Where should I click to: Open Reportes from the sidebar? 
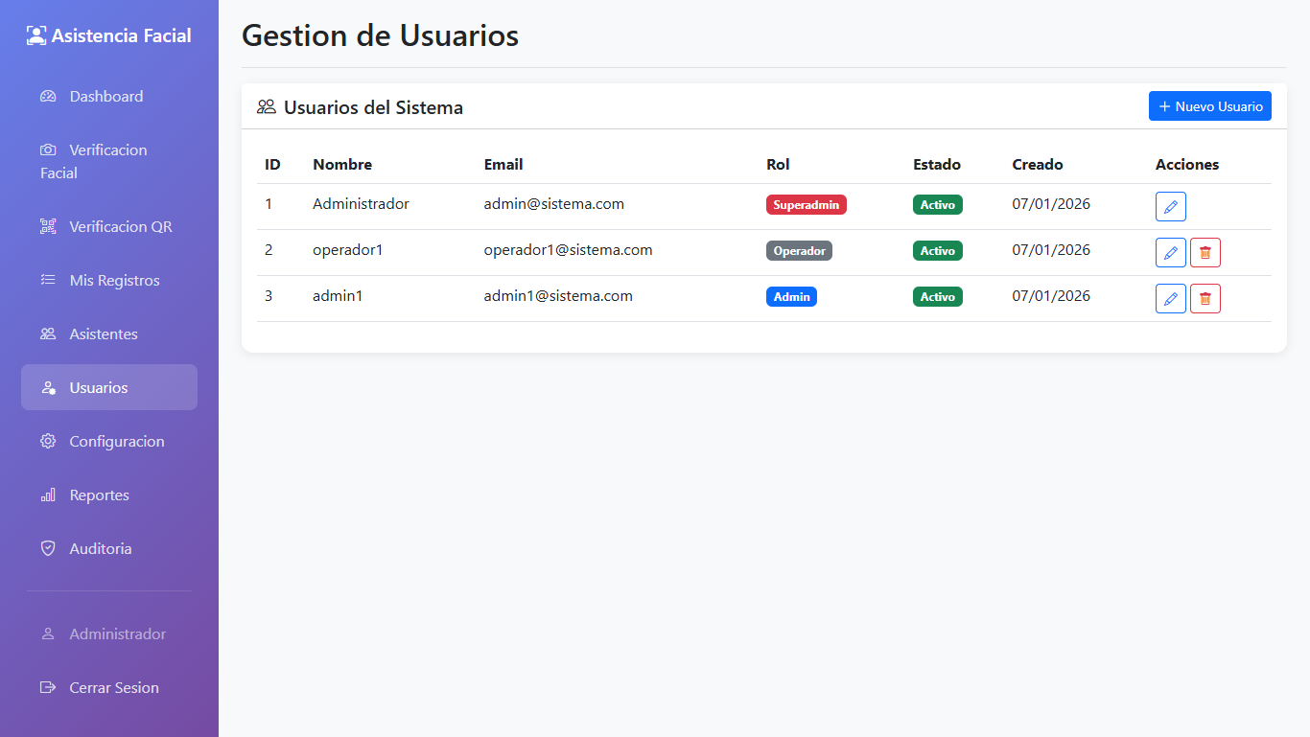(99, 495)
